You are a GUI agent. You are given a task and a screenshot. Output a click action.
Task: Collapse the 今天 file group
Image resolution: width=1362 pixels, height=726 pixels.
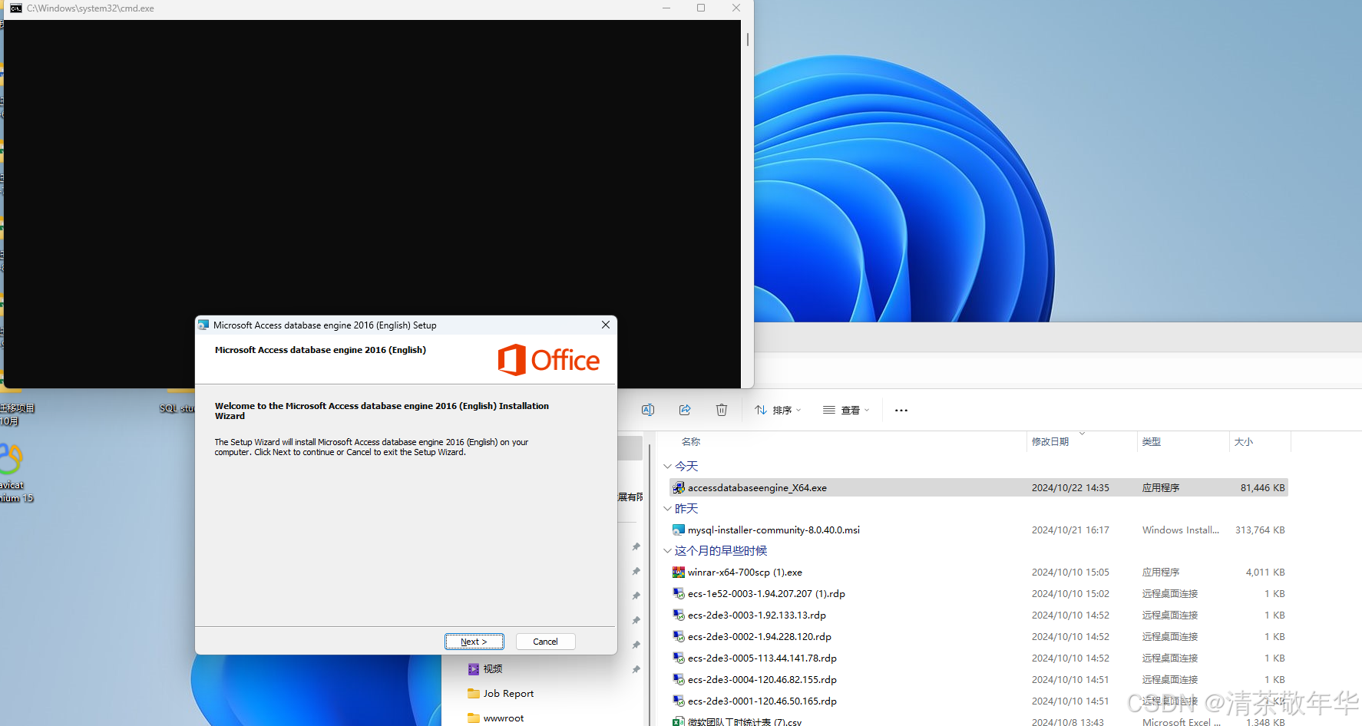[667, 467]
